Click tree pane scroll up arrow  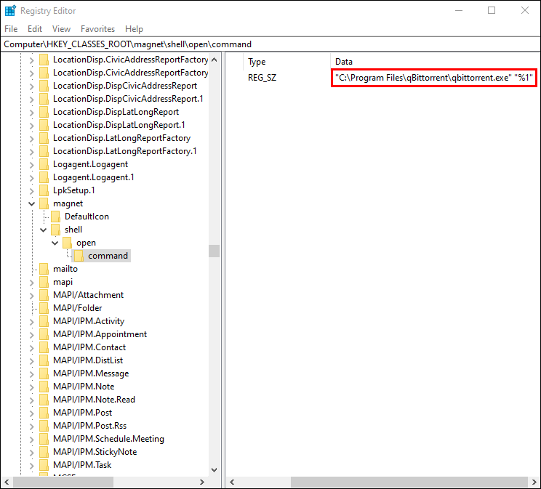tap(214, 60)
